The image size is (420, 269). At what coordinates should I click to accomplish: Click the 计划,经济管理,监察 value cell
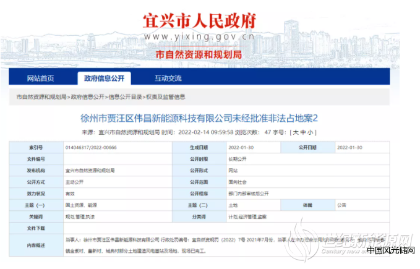coord(308,217)
